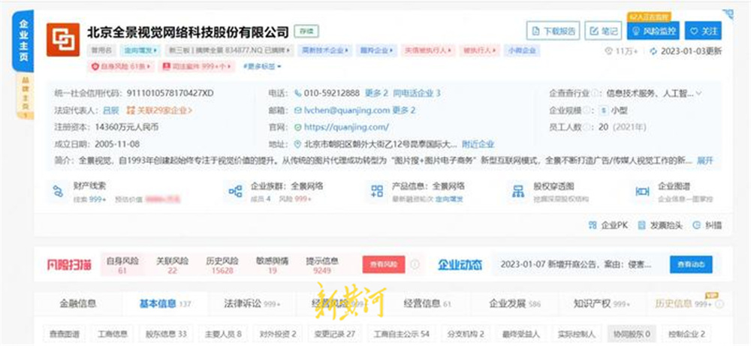This screenshot has height=346, width=751.
Task: Open the 品牌主页 side tab
Action: click(x=26, y=95)
